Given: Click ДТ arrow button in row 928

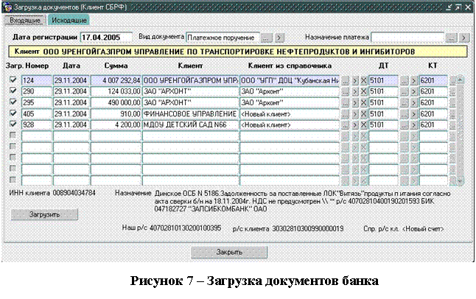Looking at the screenshot, I should click(x=414, y=125).
